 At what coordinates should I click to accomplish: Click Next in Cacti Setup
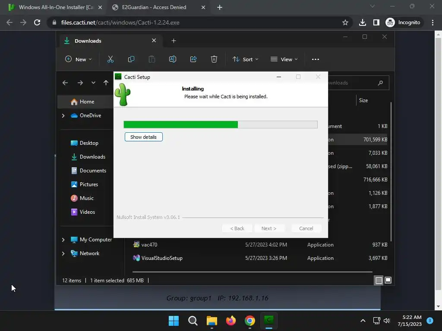coord(269,228)
